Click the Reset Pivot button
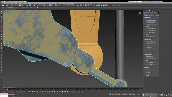The height and width of the screenshot is (97, 172). (x=151, y=36)
